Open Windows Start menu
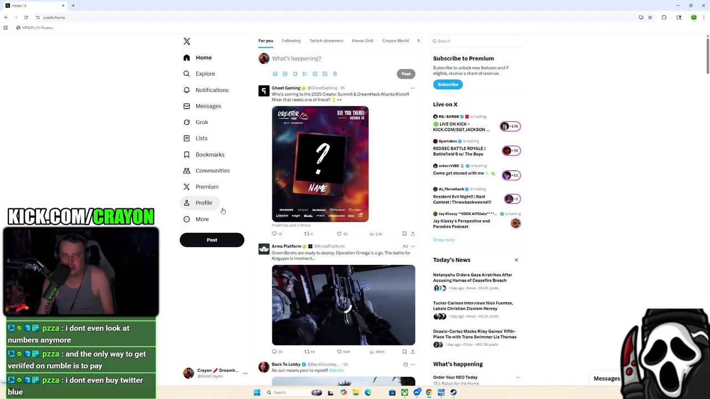Image resolution: width=710 pixels, height=399 pixels. (257, 392)
